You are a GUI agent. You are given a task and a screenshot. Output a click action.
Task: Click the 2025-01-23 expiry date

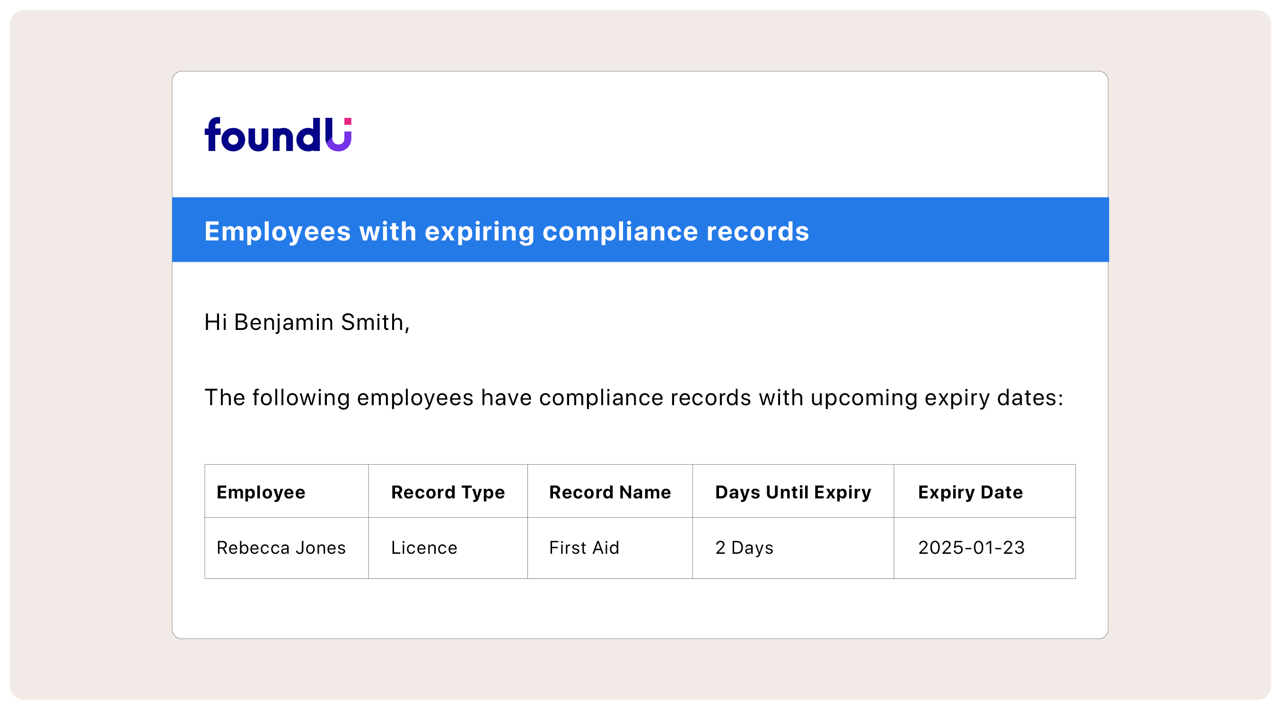(x=971, y=548)
